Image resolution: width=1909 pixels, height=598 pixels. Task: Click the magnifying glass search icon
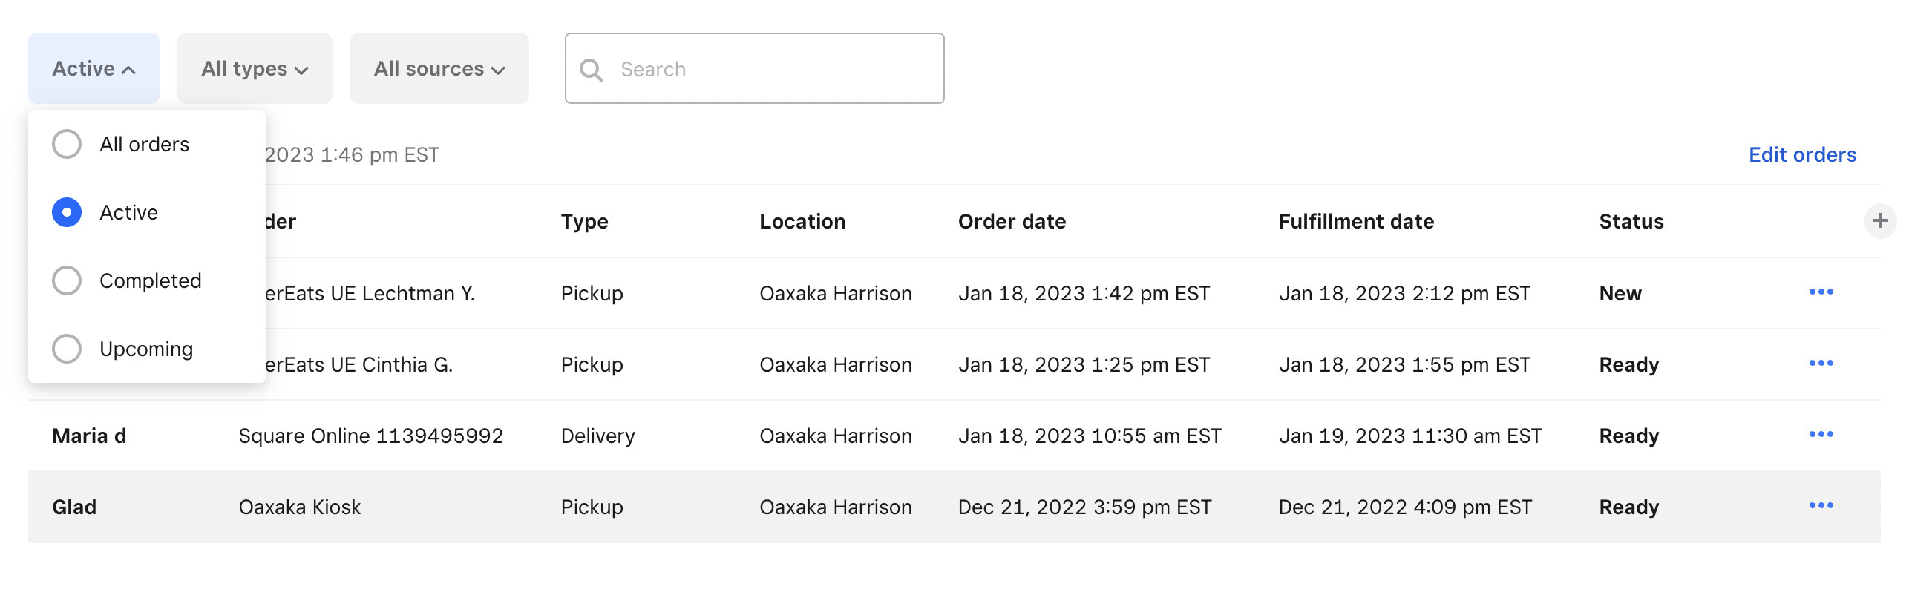coord(592,70)
